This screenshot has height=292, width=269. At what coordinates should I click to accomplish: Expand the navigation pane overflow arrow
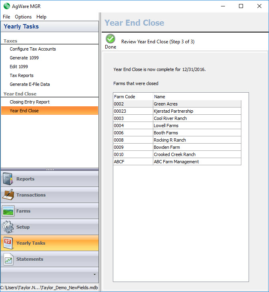click(94, 274)
